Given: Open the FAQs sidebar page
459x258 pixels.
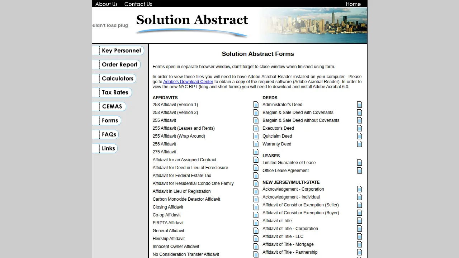Looking at the screenshot, I should [x=105, y=134].
